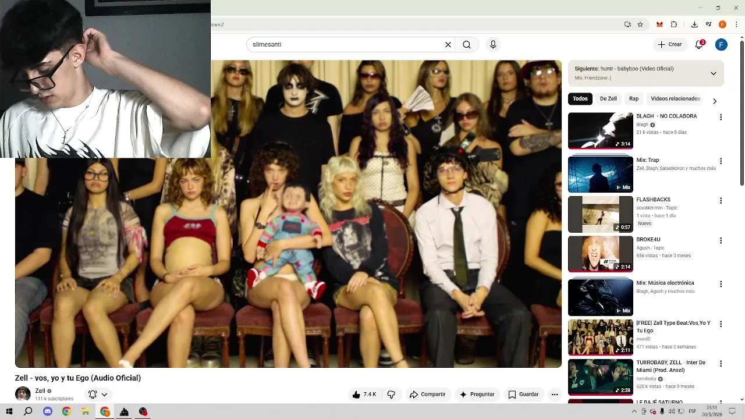745x419 pixels.
Task: Play the Mix: Música electrónica thumbnail
Action: tap(600, 297)
